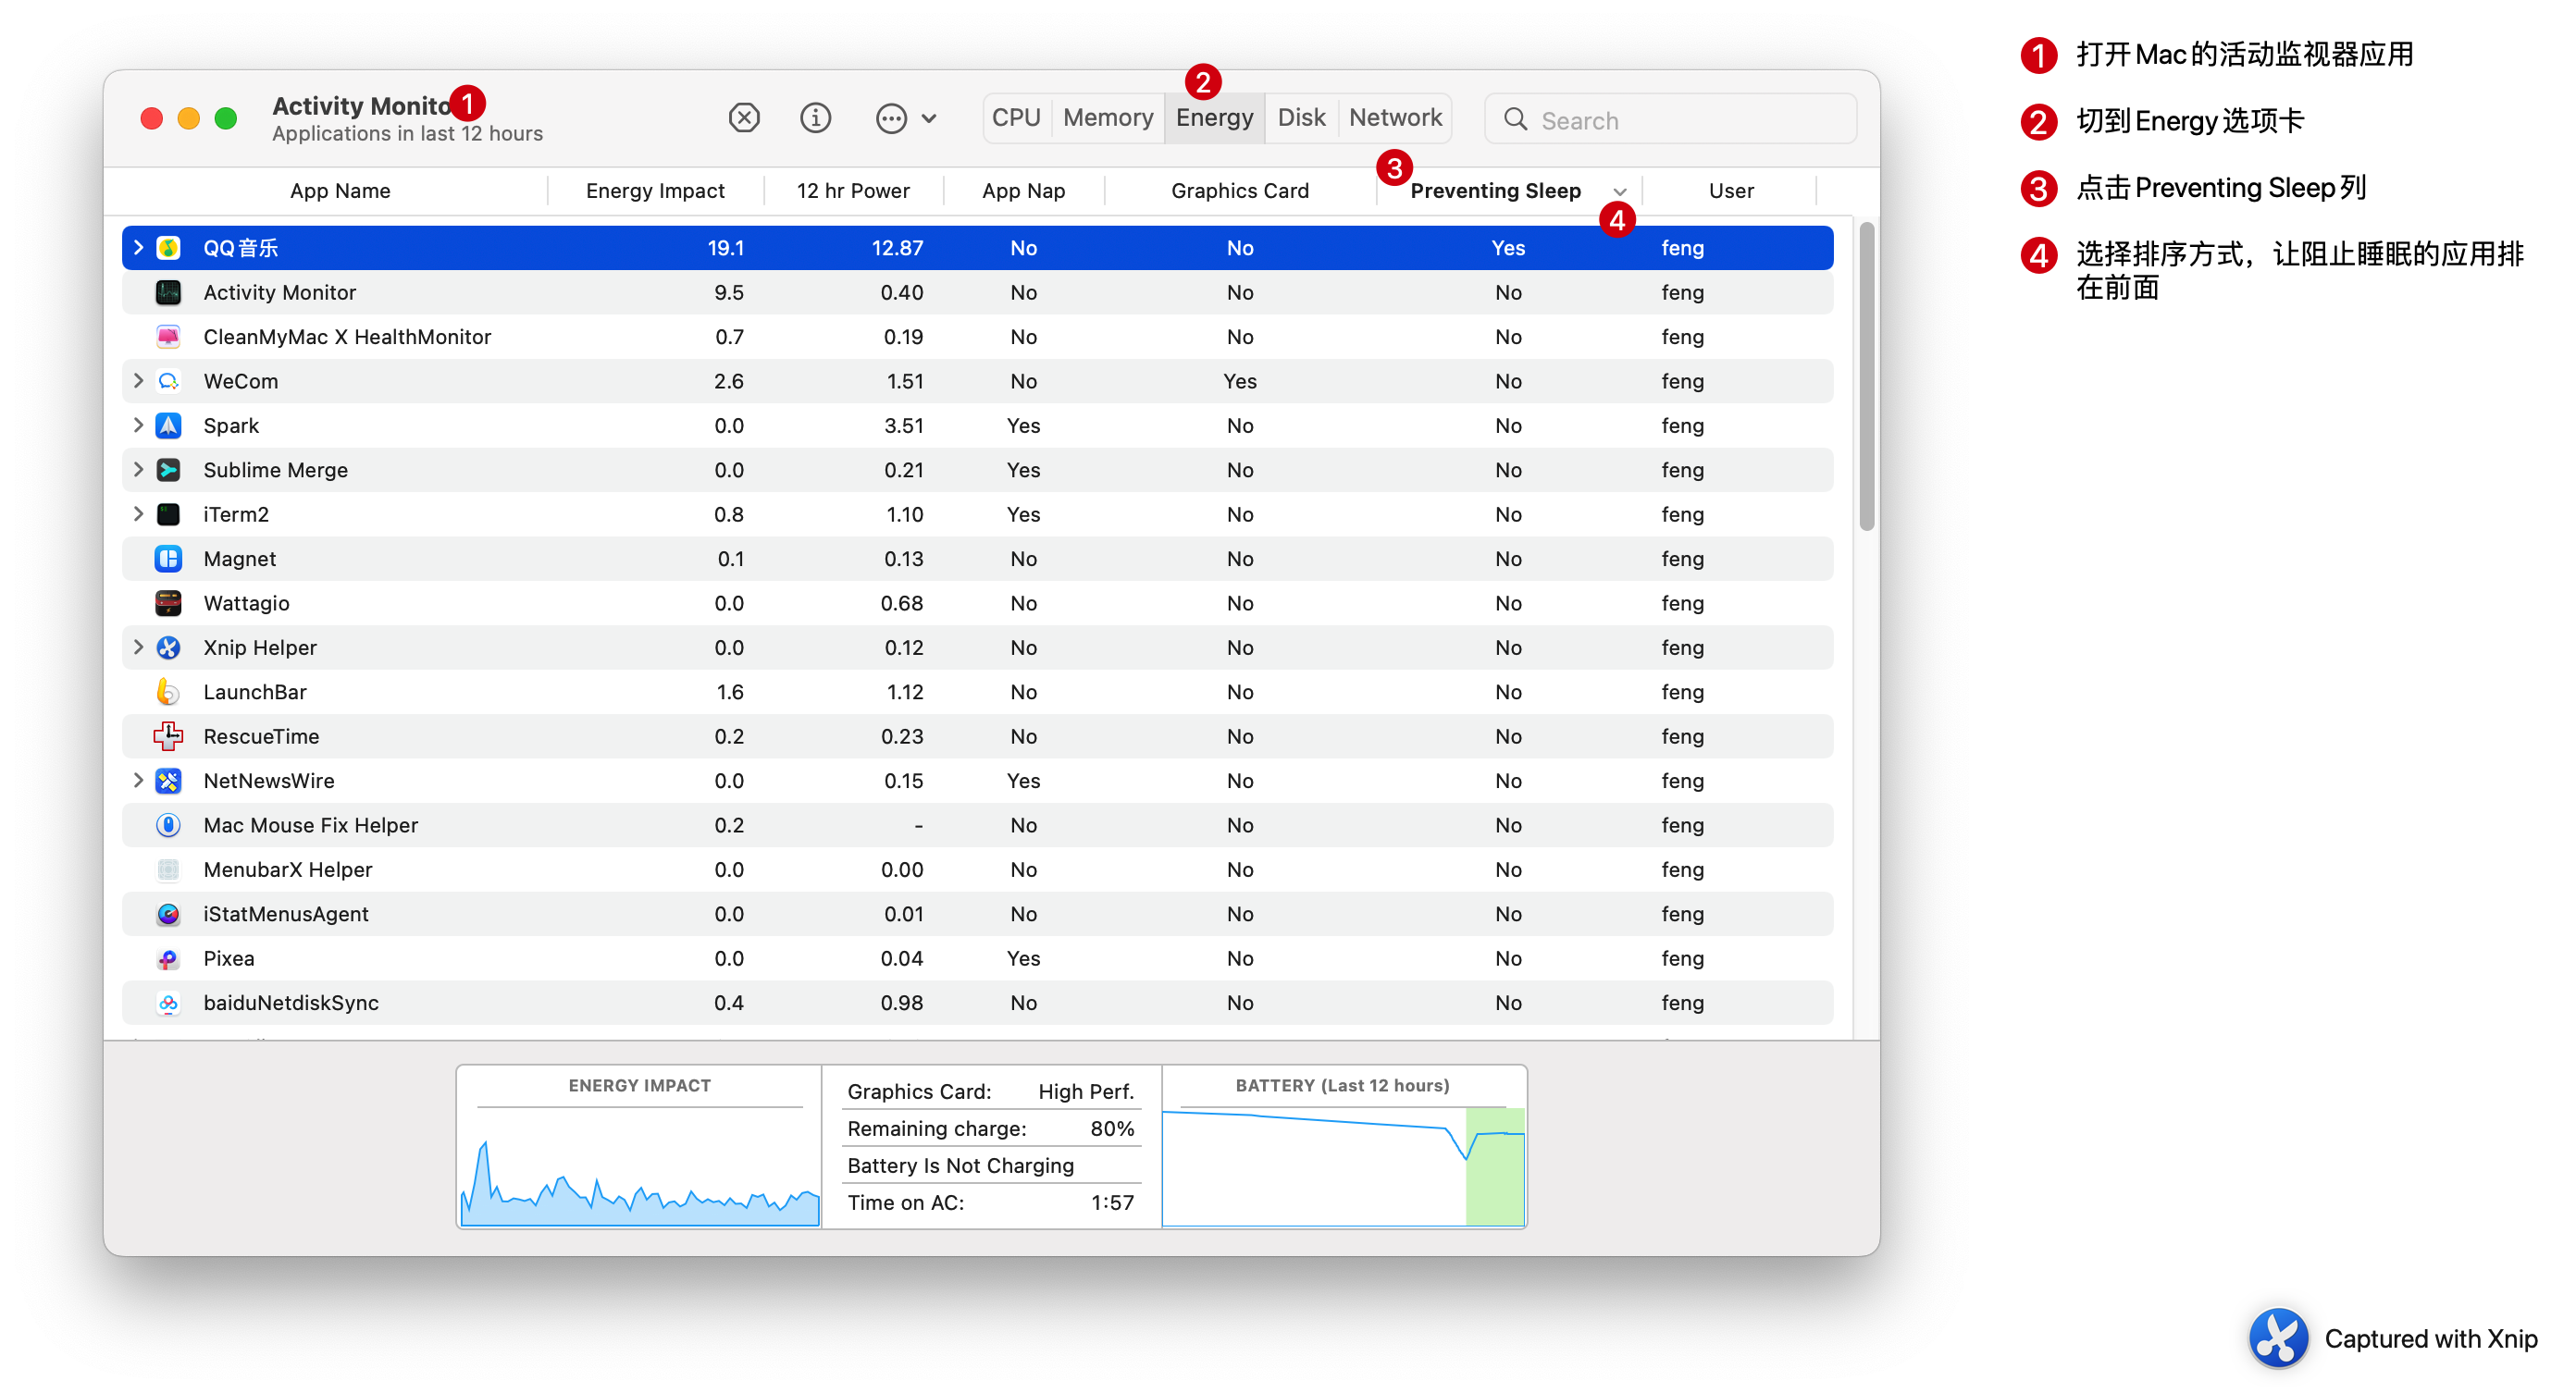The height and width of the screenshot is (1393, 2576).
Task: Click the Magnet app icon
Action: click(x=168, y=558)
